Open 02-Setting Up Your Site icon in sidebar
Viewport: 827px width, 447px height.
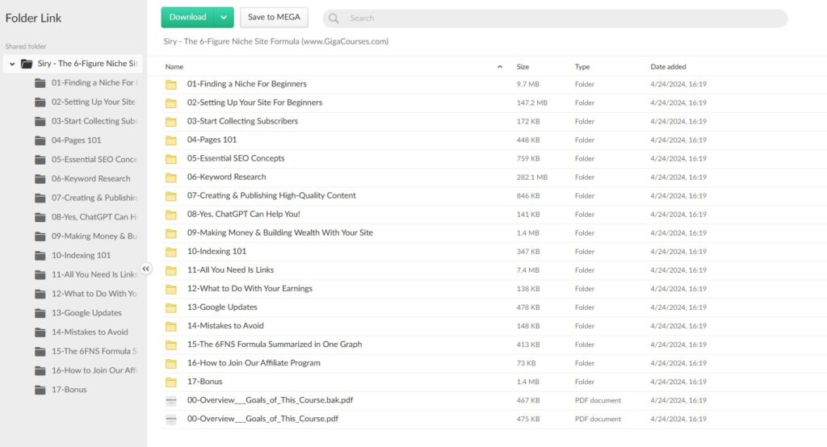pyautogui.click(x=40, y=102)
